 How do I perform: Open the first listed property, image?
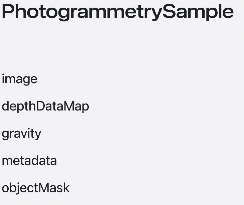[20, 79]
